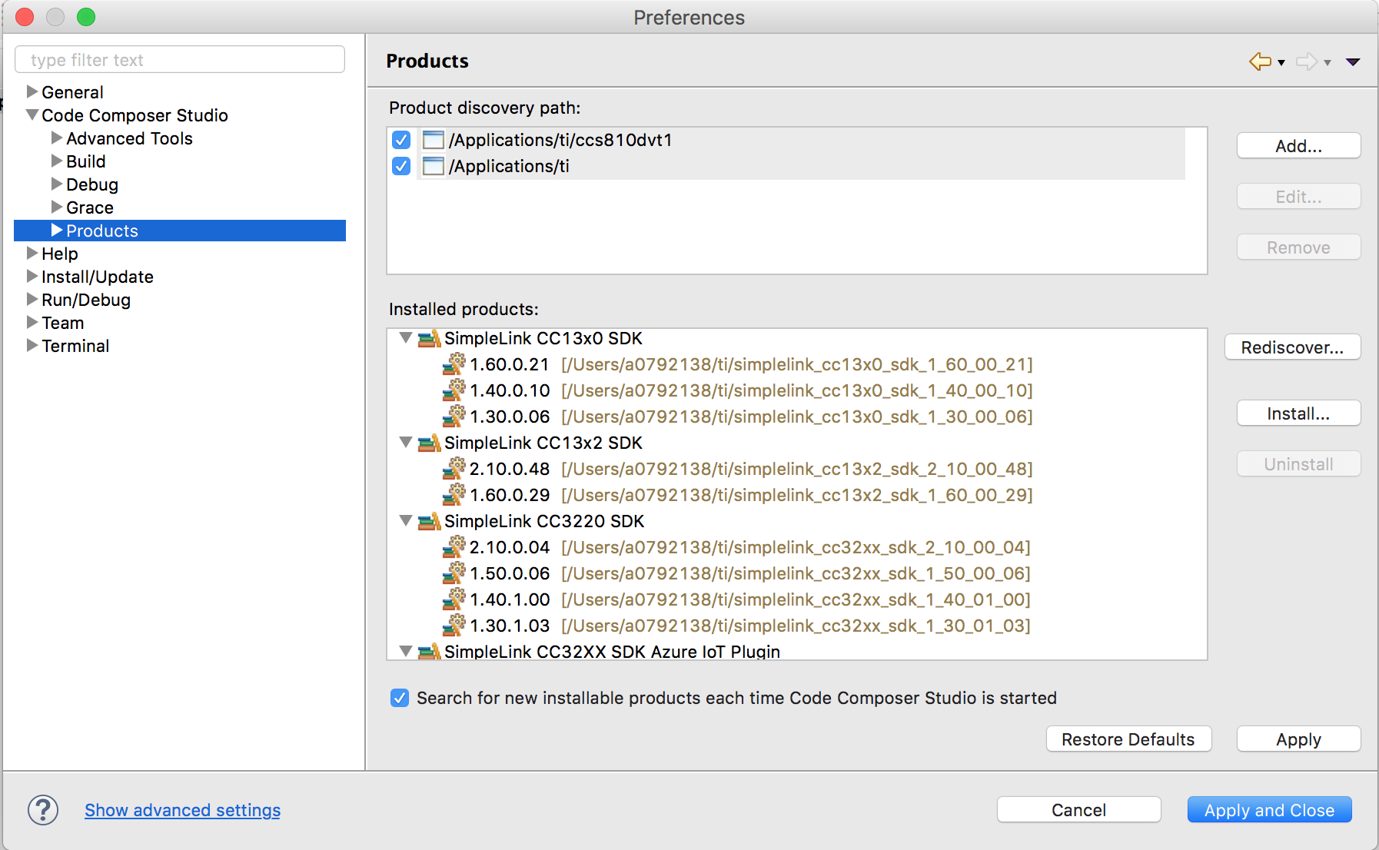Click the SimpleLink CC13x0 SDK product icon
Image resolution: width=1379 pixels, height=850 pixels.
tap(429, 339)
